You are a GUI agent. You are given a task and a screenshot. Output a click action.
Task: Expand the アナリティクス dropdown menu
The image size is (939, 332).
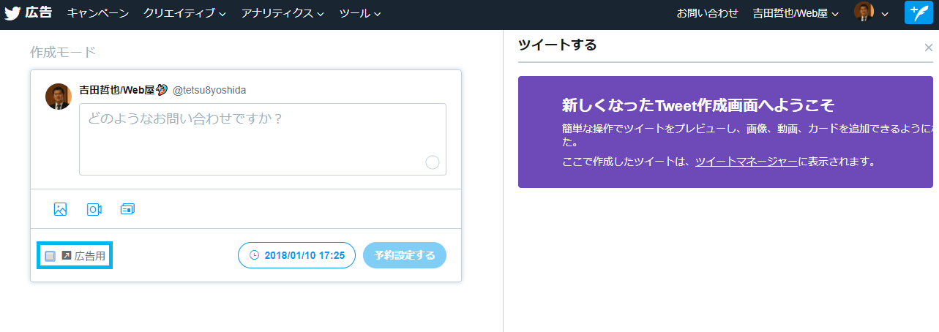tap(283, 13)
